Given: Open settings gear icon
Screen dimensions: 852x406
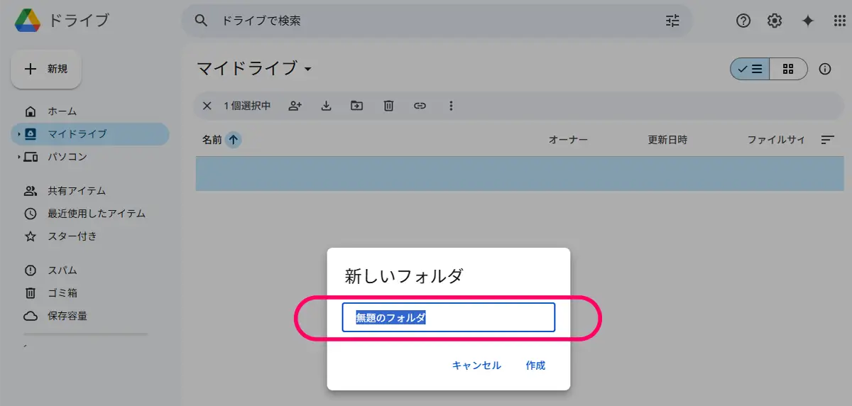Looking at the screenshot, I should point(775,21).
